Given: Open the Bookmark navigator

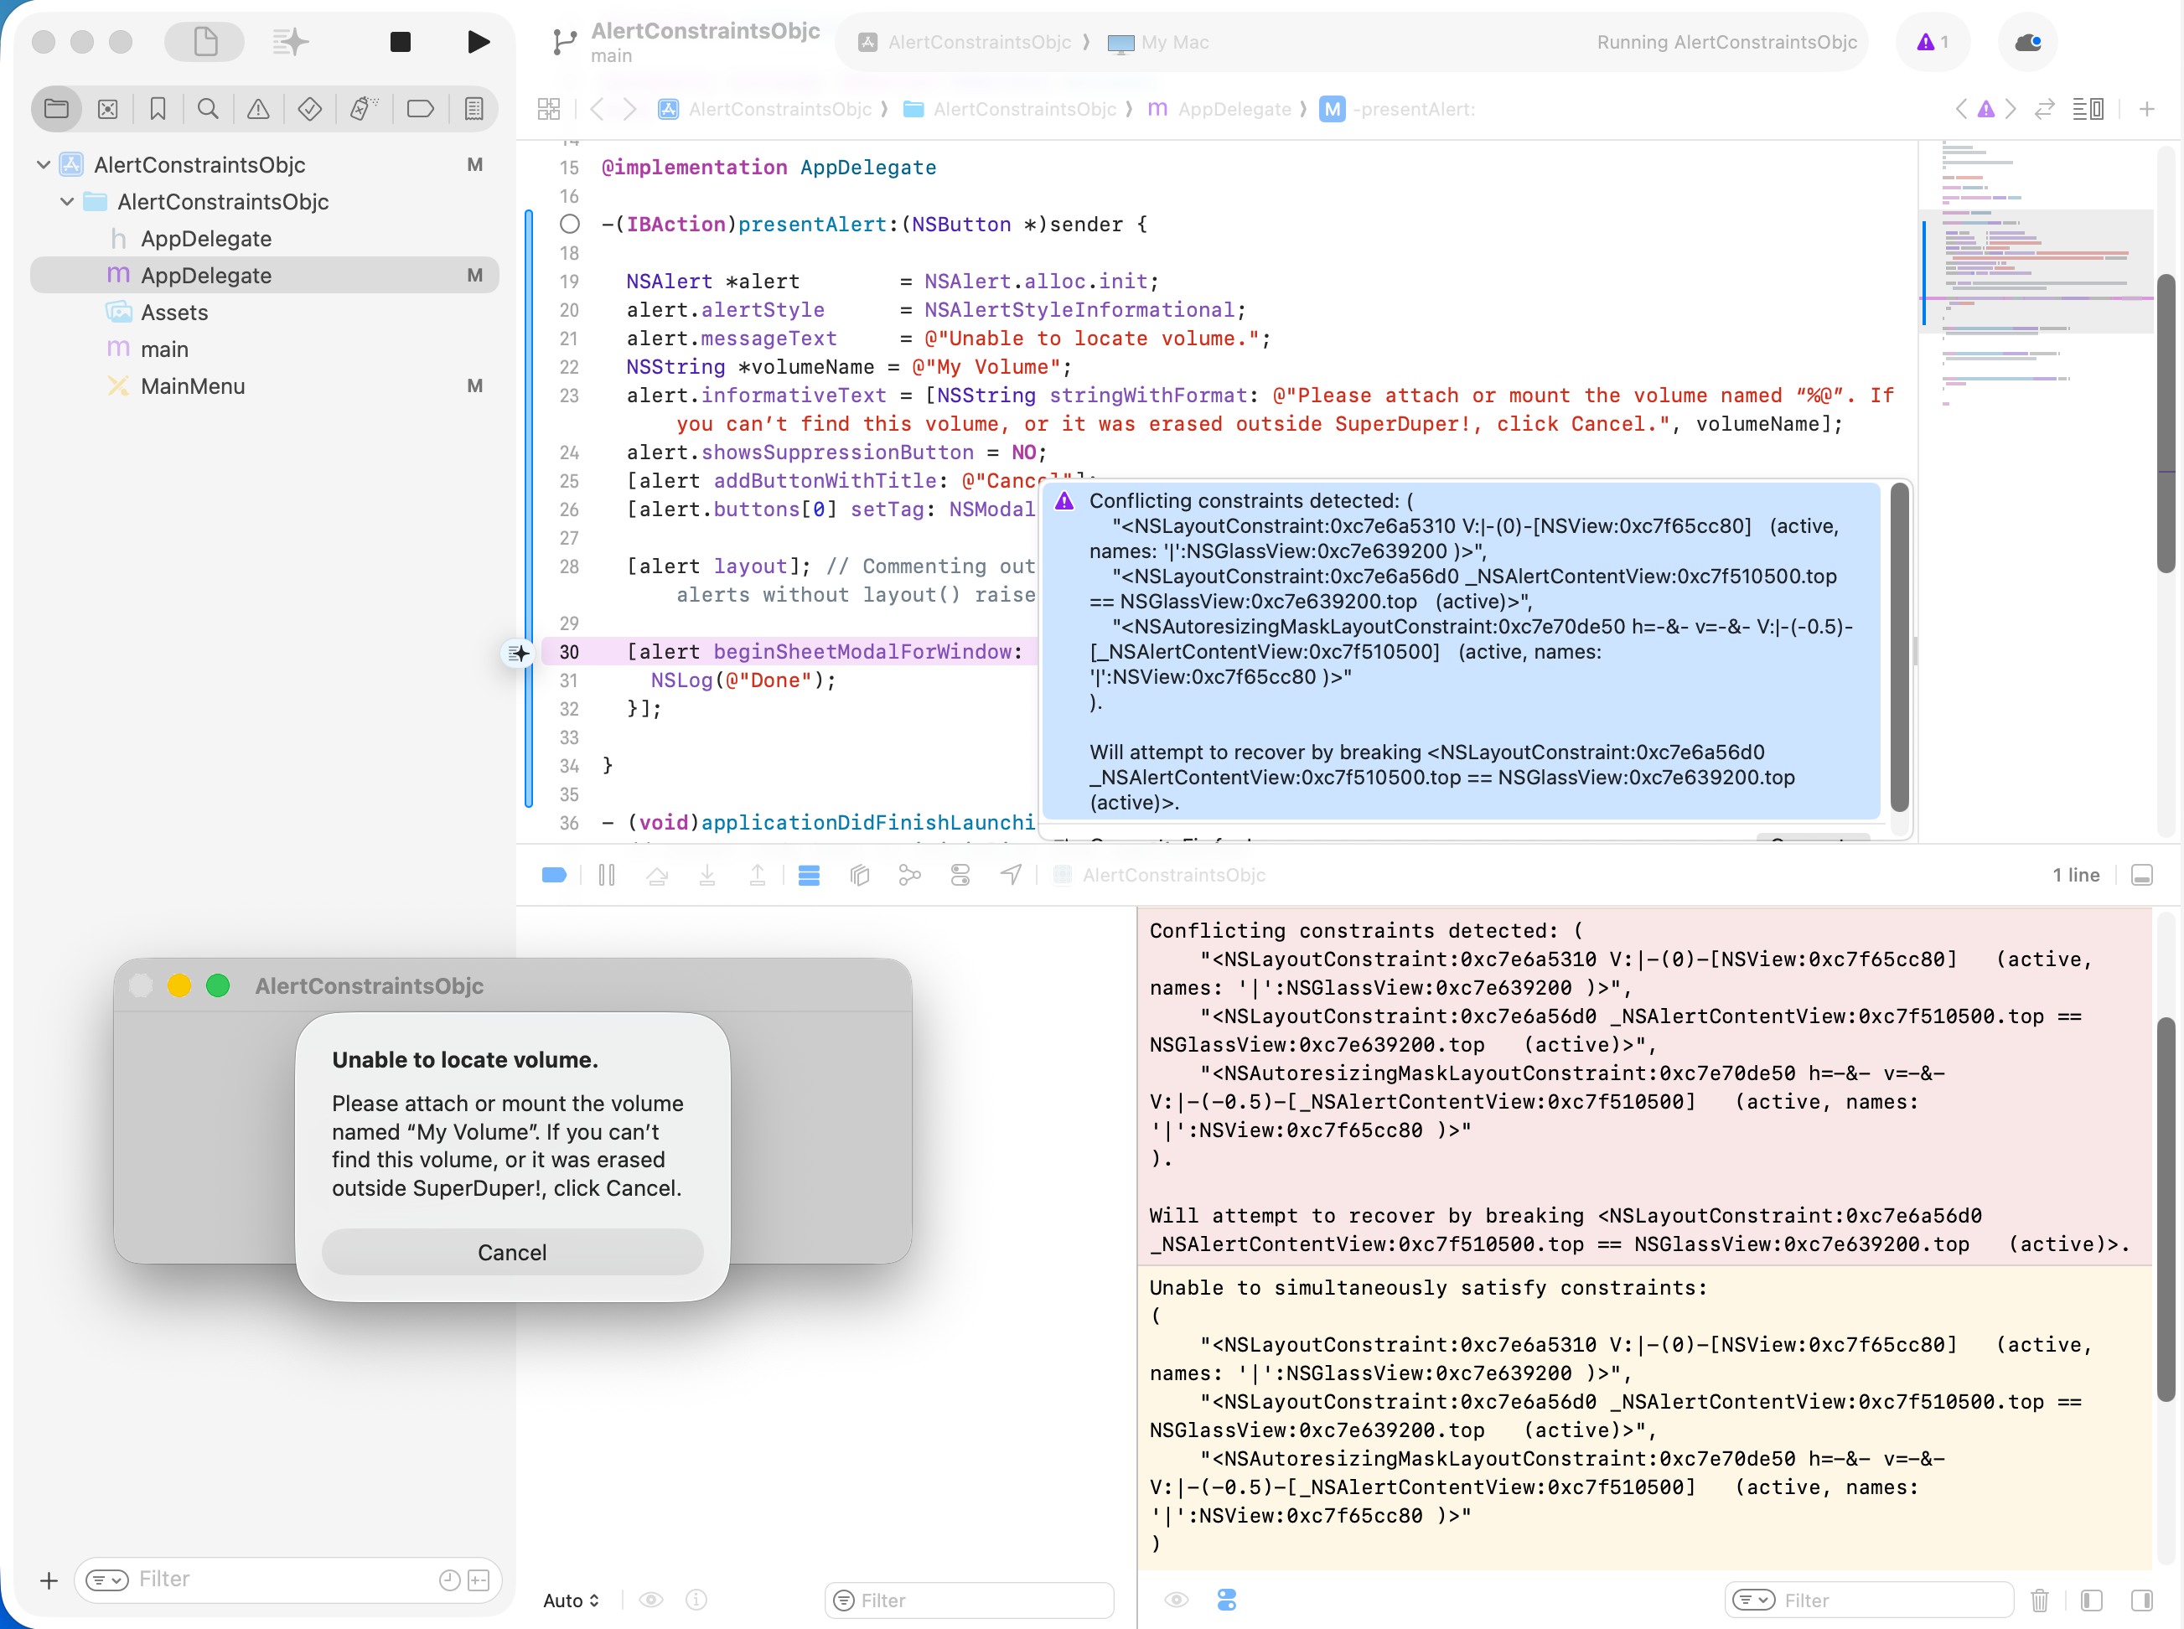Looking at the screenshot, I should (x=158, y=108).
